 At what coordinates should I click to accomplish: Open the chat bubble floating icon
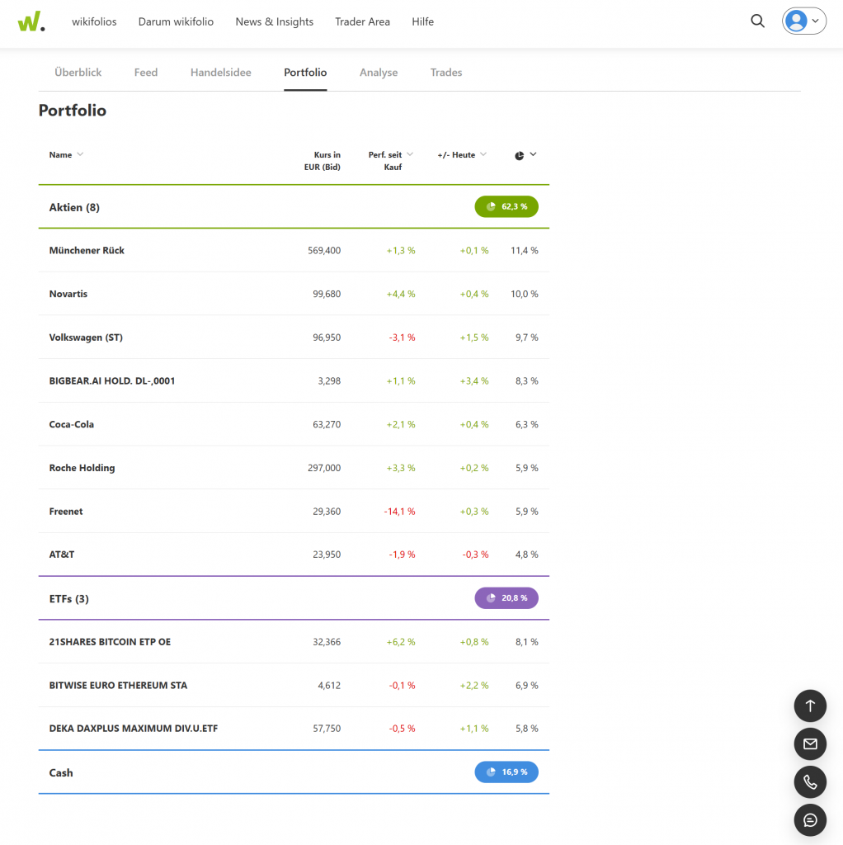click(x=809, y=819)
